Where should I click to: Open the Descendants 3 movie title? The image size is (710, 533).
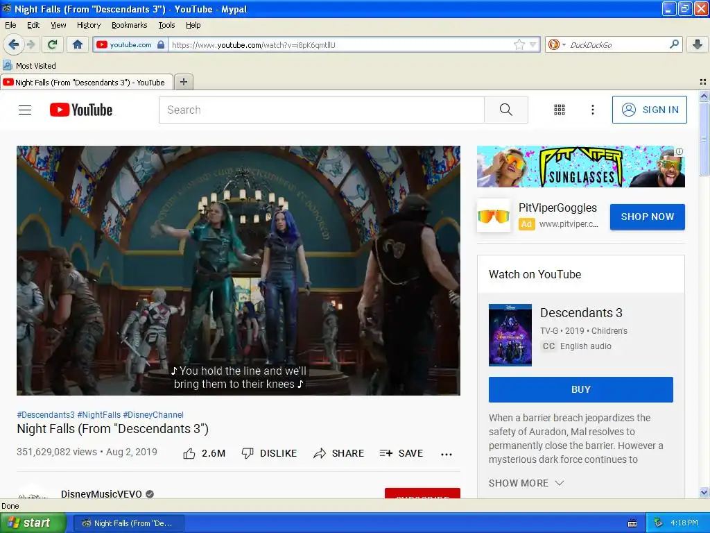tap(581, 313)
